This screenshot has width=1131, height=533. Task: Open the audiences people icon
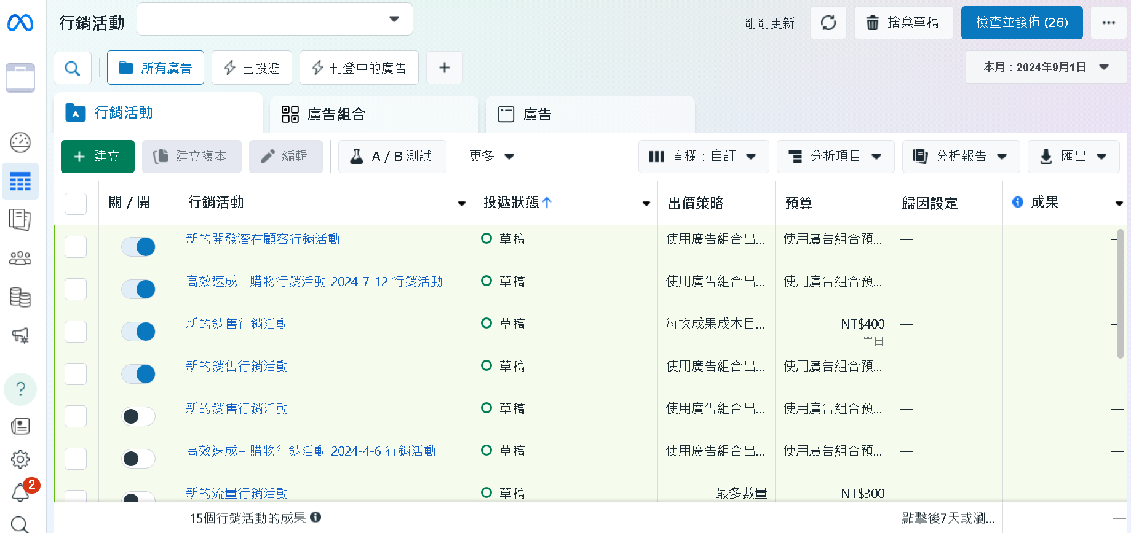pyautogui.click(x=20, y=258)
